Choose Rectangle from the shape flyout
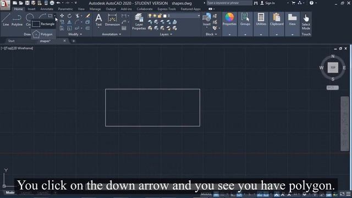The image size is (352, 198). point(43,24)
